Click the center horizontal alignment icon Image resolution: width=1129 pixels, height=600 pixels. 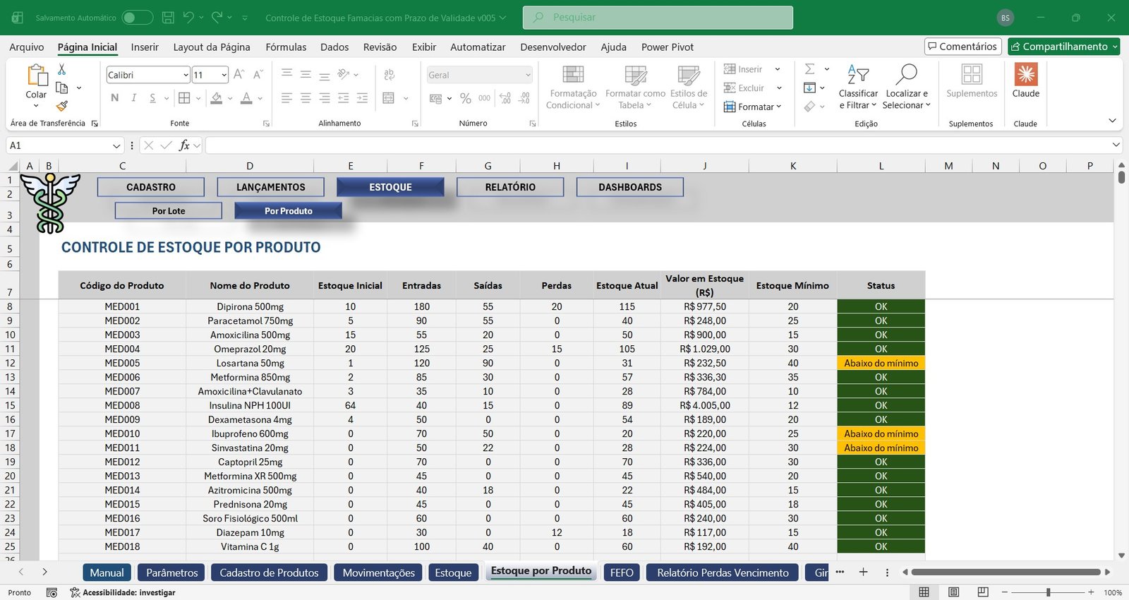pyautogui.click(x=306, y=98)
